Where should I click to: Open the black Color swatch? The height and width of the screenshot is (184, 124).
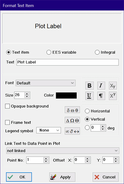click(66, 95)
